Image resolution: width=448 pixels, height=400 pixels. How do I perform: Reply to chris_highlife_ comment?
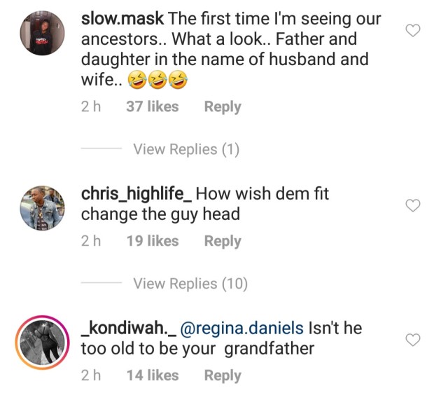tap(223, 241)
